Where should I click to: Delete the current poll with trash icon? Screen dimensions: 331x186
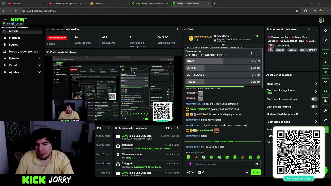[x=251, y=53]
